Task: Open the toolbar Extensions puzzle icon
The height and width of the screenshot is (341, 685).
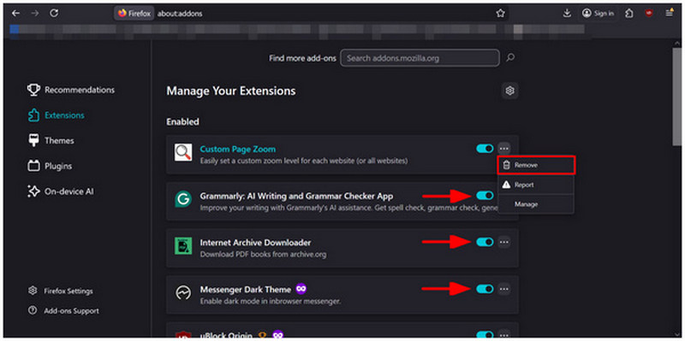Action: tap(629, 14)
